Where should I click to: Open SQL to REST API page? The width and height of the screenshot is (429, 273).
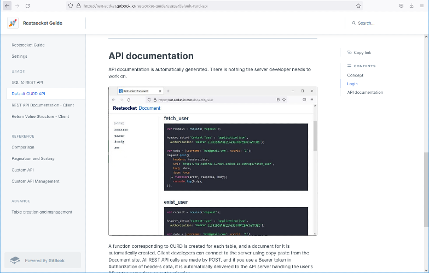[27, 82]
